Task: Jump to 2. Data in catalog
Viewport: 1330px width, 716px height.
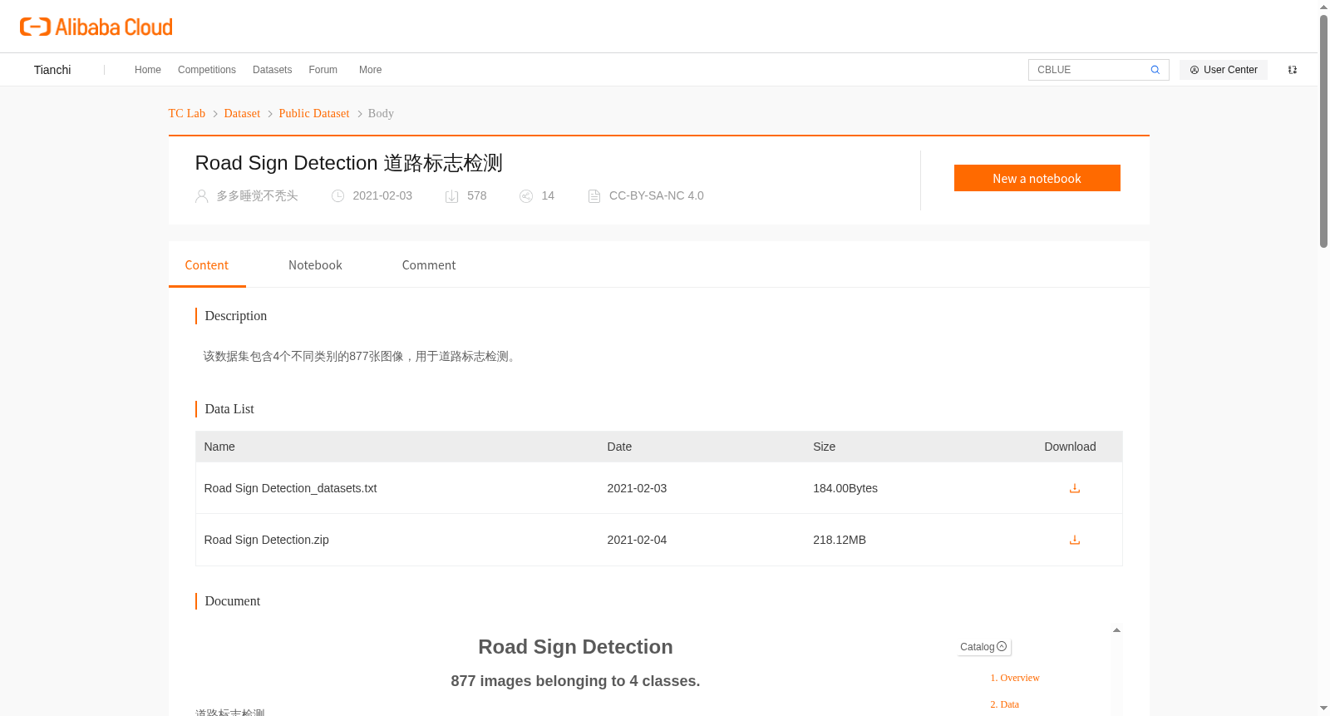Action: tap(1004, 704)
